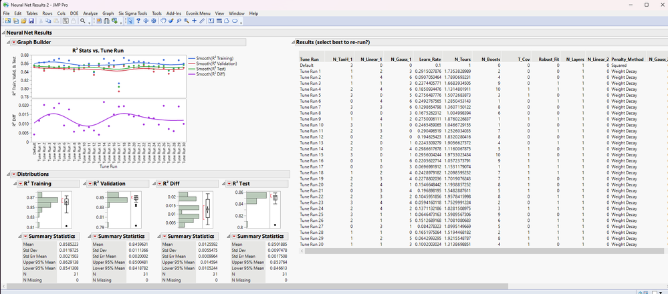Image resolution: width=668 pixels, height=294 pixels.
Task: Click the Save icon in toolbar
Action: [x=31, y=21]
